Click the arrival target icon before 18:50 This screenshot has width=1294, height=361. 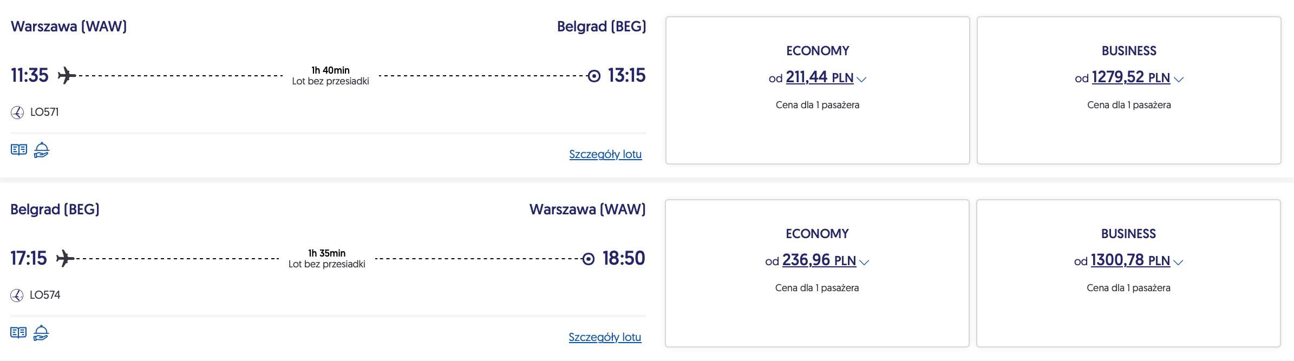click(589, 259)
